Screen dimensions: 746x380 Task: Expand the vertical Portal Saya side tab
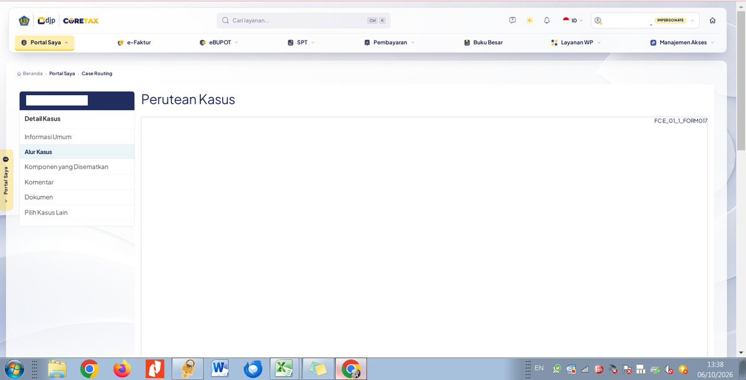tap(6, 180)
